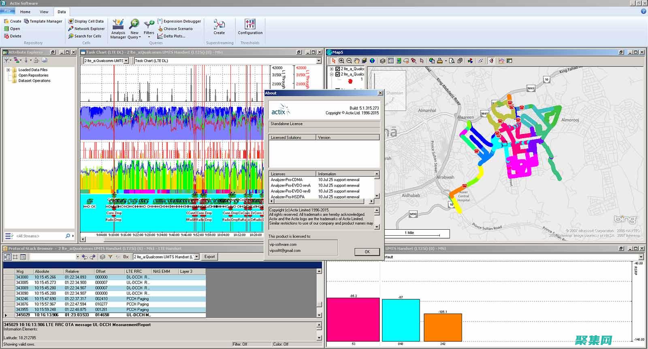Switch to the Home ribbon tab
This screenshot has width=648, height=349.
tap(25, 12)
